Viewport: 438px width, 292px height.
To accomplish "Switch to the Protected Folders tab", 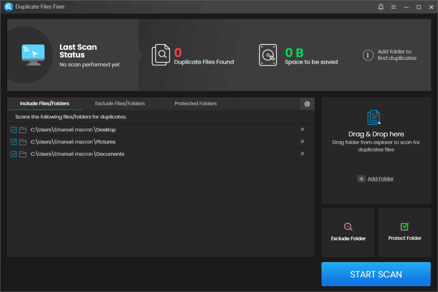I will click(195, 103).
